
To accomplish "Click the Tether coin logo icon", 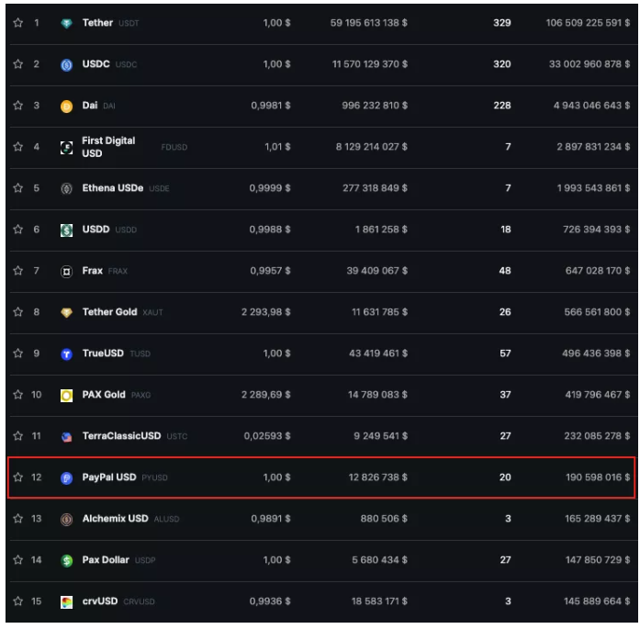I will click(x=66, y=22).
